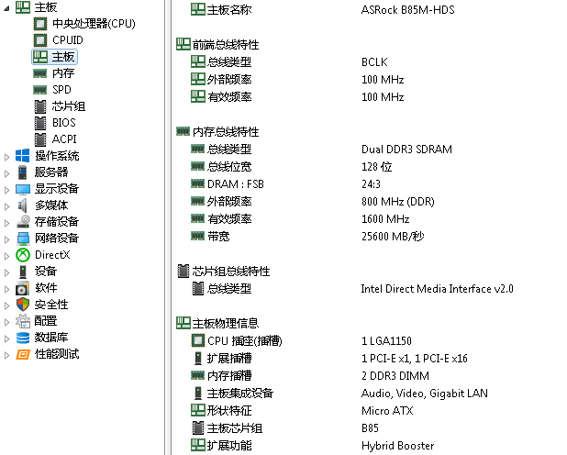The image size is (567, 455).
Task: Click the BIOS chip icon
Action: coord(40,123)
